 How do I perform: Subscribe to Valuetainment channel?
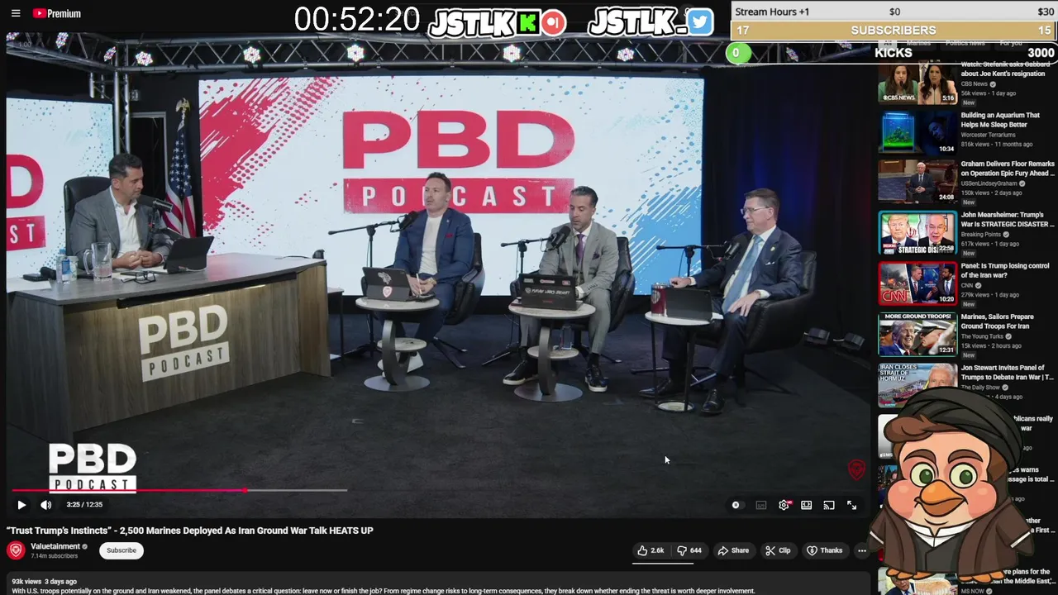pyautogui.click(x=122, y=550)
